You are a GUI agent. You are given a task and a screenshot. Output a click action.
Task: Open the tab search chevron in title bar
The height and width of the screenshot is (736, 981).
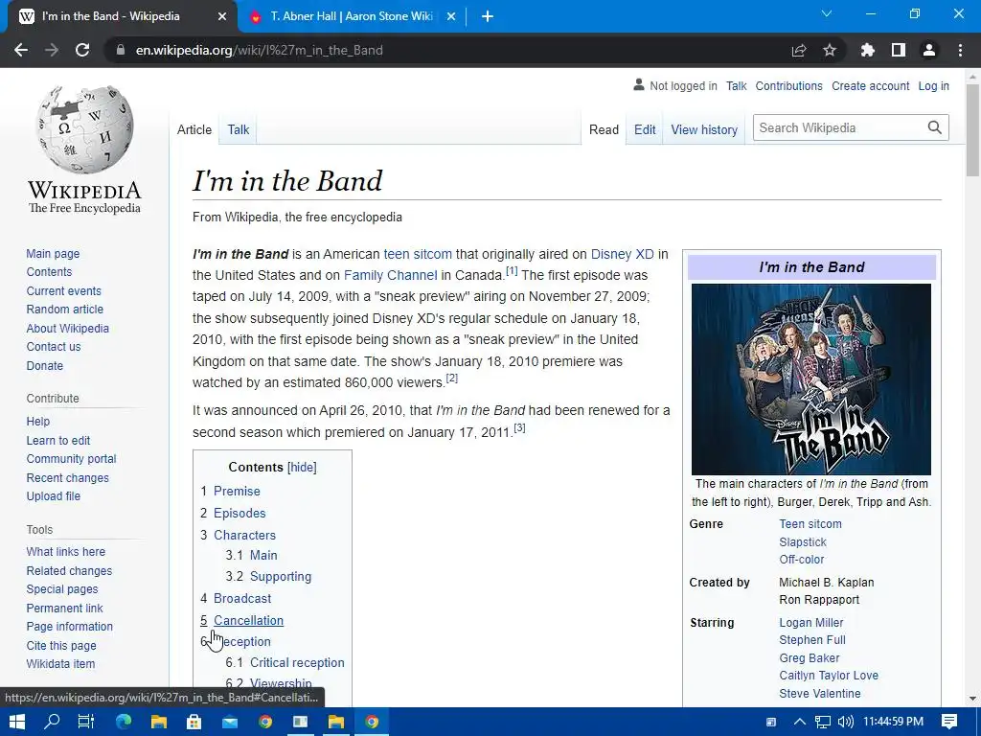coord(827,13)
